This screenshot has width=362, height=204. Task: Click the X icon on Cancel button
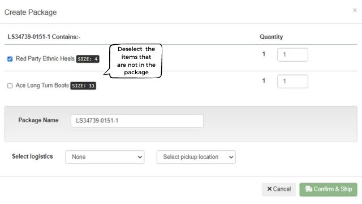(269, 189)
